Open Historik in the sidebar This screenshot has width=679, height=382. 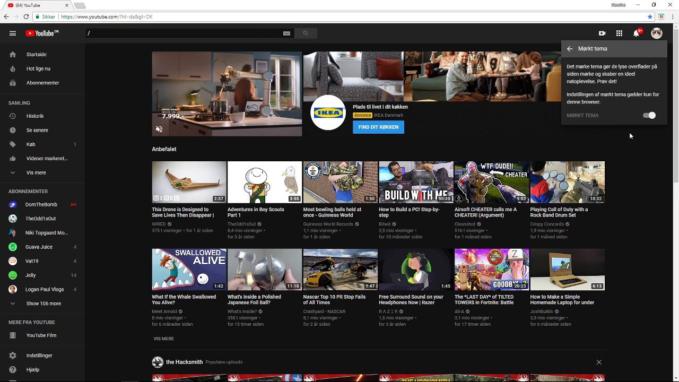42,116
